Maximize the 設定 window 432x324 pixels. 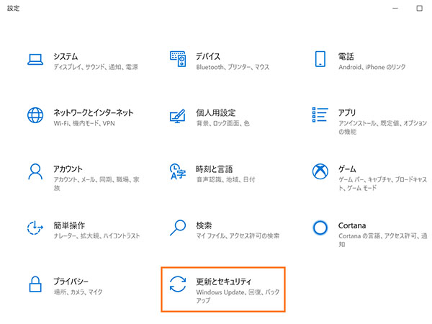click(x=419, y=8)
